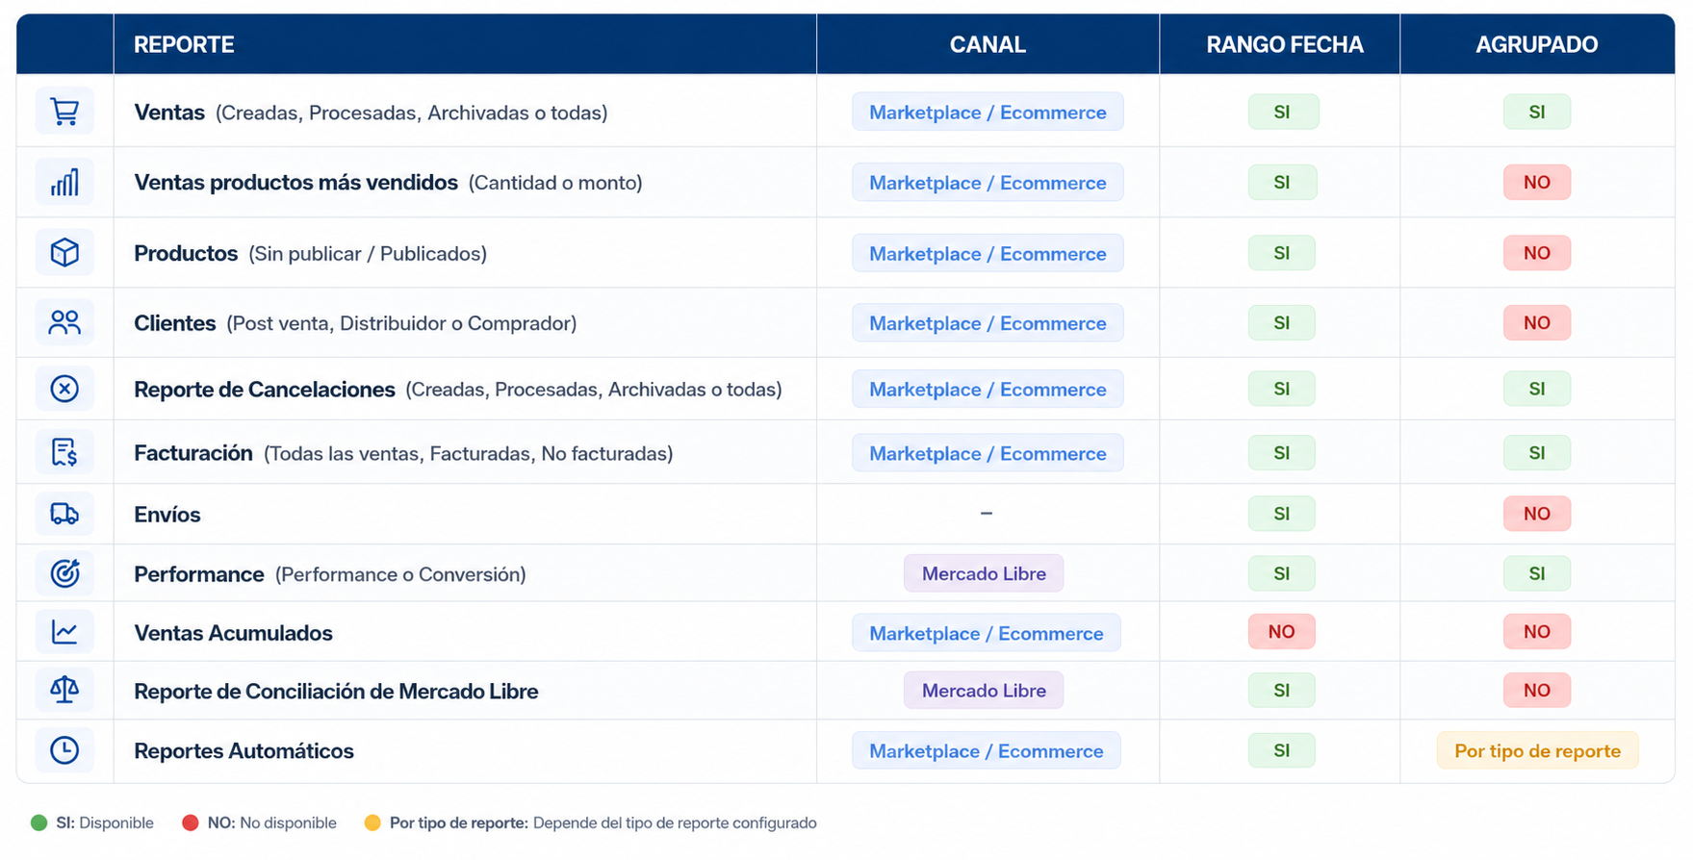
Task: Click the dash in the Envíos Canal cell
Action: [987, 514]
